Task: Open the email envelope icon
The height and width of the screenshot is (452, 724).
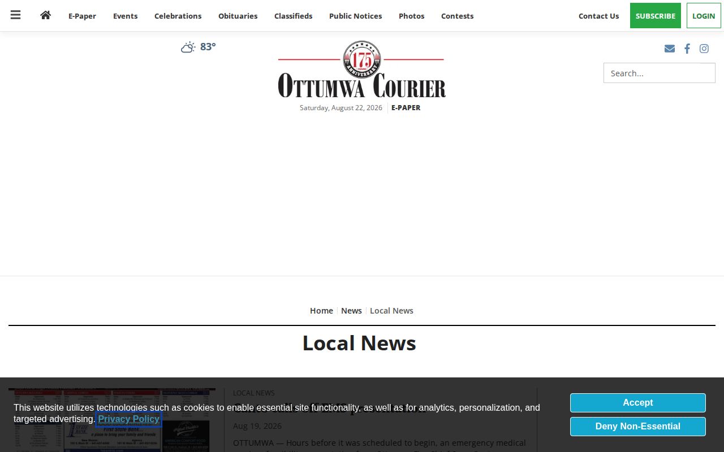Action: (x=670, y=49)
